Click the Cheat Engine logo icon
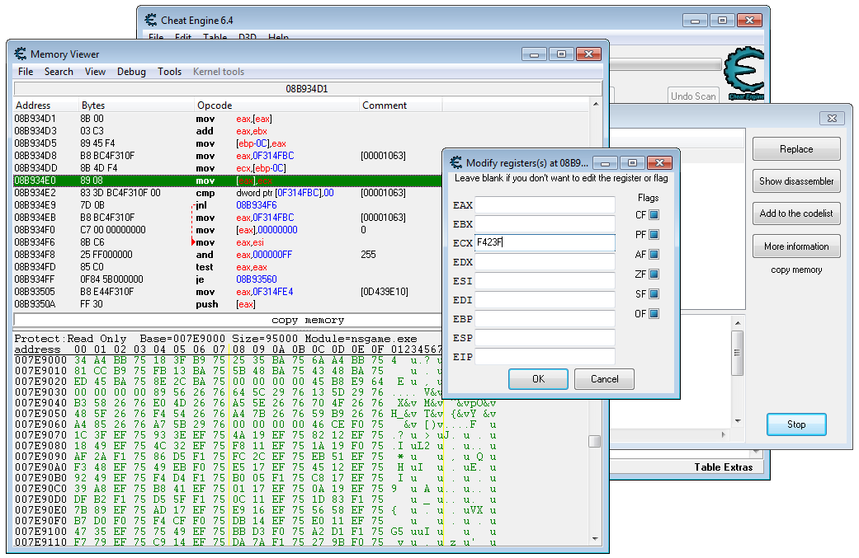859x558 pixels. coord(744,76)
